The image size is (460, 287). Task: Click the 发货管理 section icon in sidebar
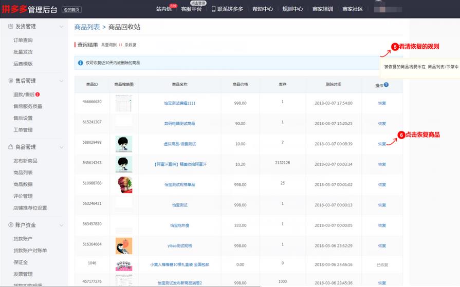pos(11,26)
